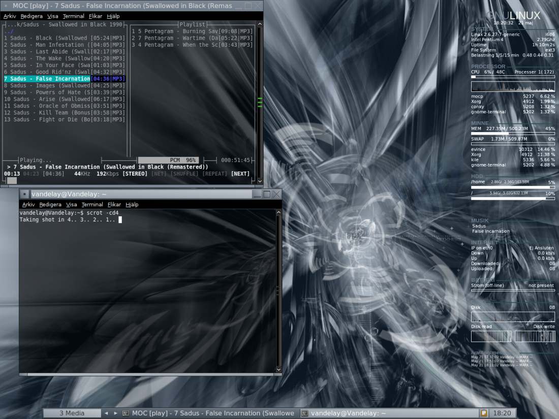559x419 pixels.
Task: Open Arkiv menu in vandelay terminal window
Action: [x=28, y=204]
